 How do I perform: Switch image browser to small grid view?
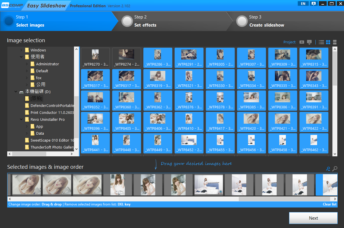pos(328,42)
